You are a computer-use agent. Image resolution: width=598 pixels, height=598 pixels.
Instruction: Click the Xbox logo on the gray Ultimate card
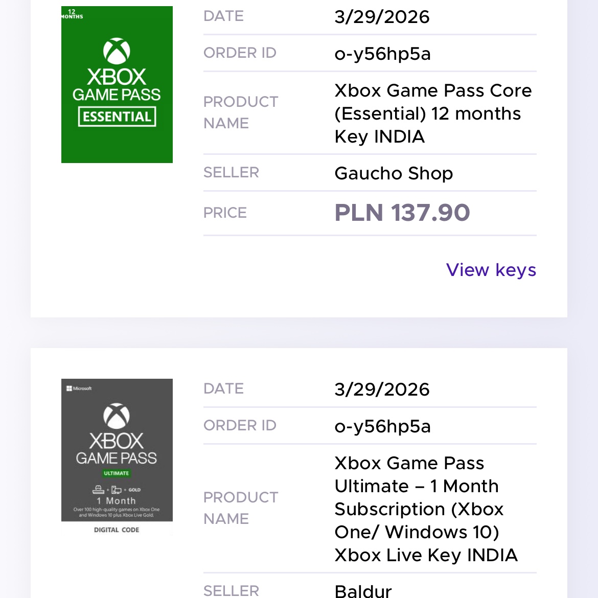point(117,416)
